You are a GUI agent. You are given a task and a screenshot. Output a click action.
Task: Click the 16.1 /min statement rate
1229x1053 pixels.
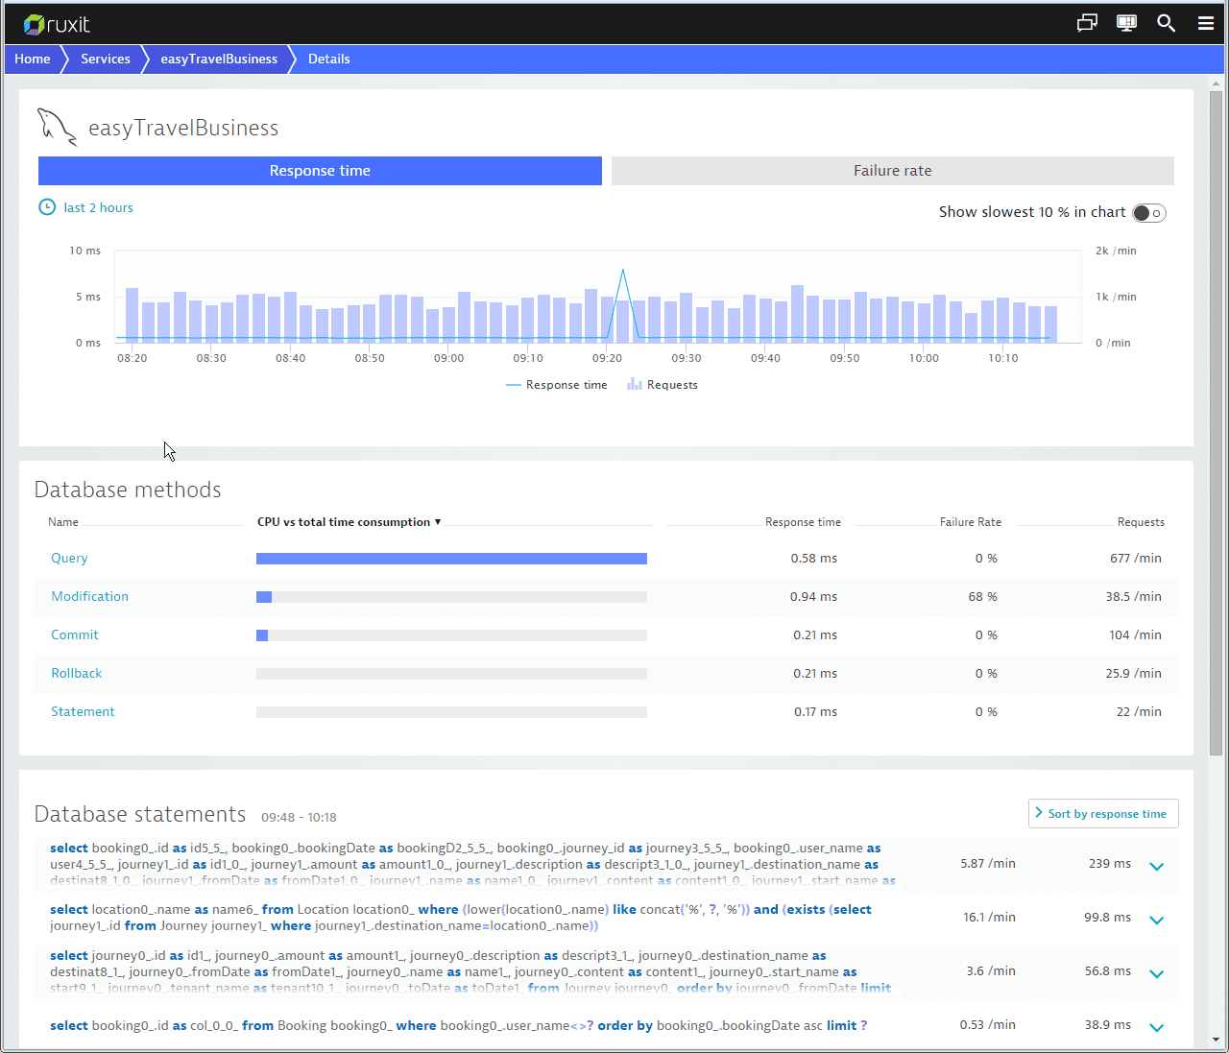click(x=989, y=918)
